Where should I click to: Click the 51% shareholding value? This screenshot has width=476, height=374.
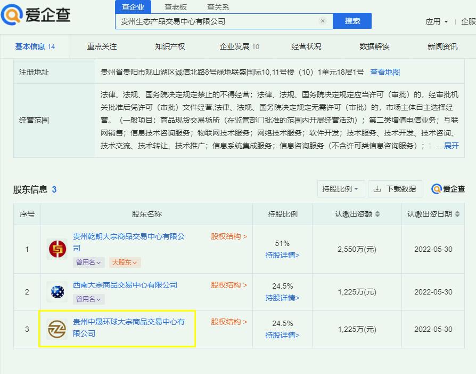point(282,243)
